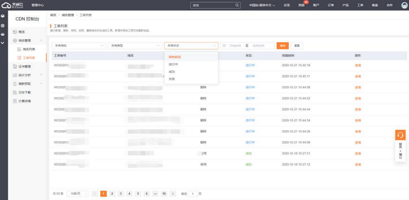Click the cube icon in dark left rail
The width and height of the screenshot is (409, 200).
[3, 16]
